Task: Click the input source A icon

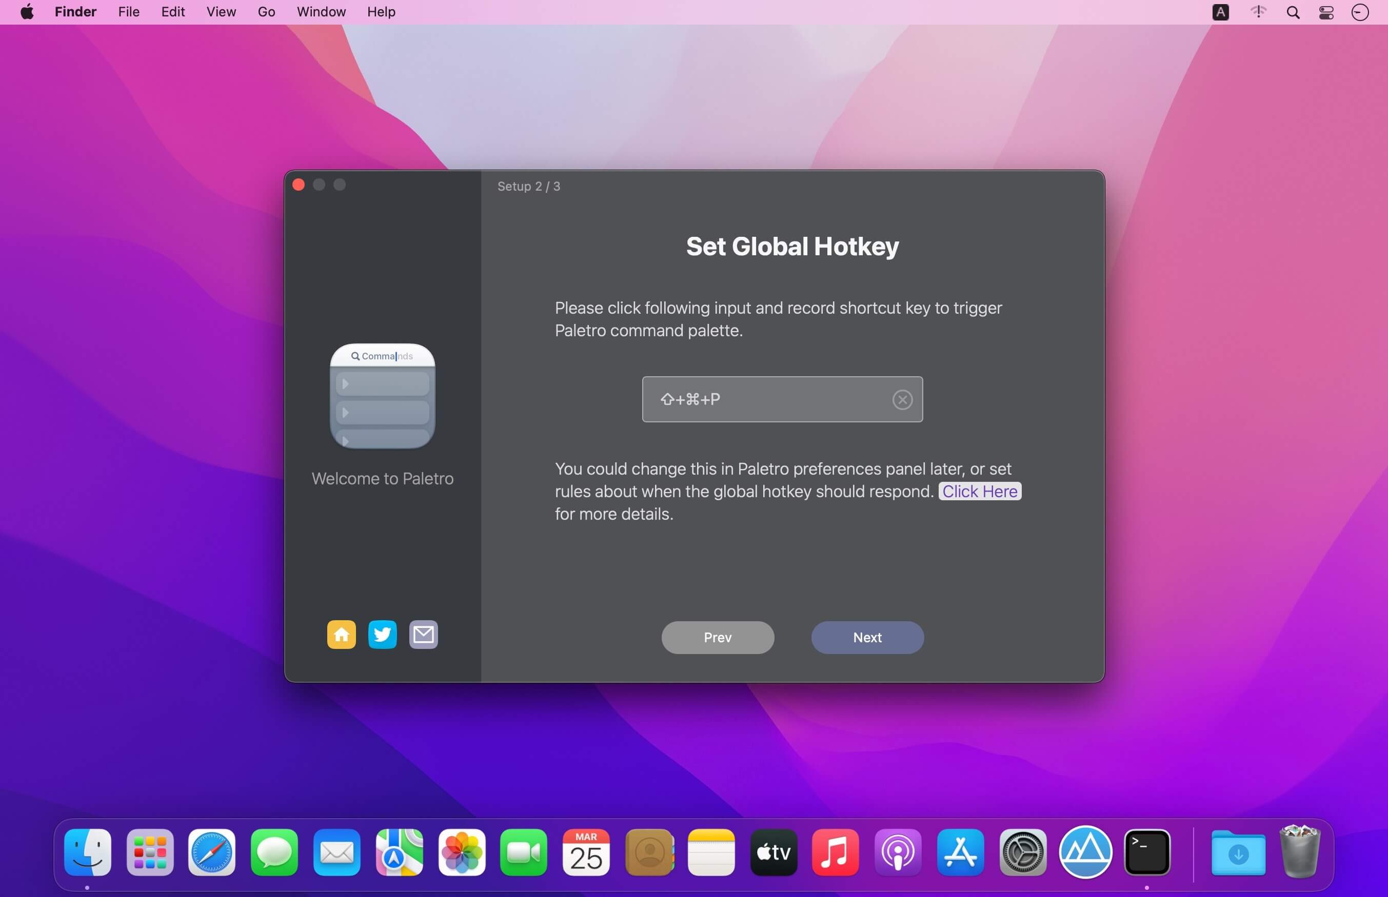Action: (1220, 12)
